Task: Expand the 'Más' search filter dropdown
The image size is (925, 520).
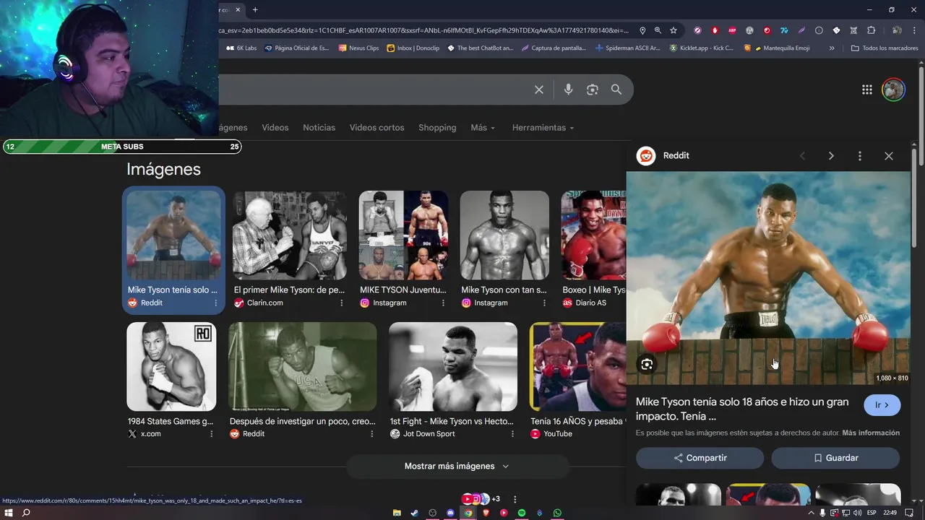Action: point(483,128)
